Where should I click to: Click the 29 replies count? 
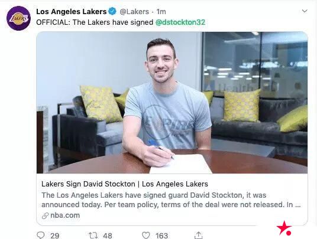(55, 235)
